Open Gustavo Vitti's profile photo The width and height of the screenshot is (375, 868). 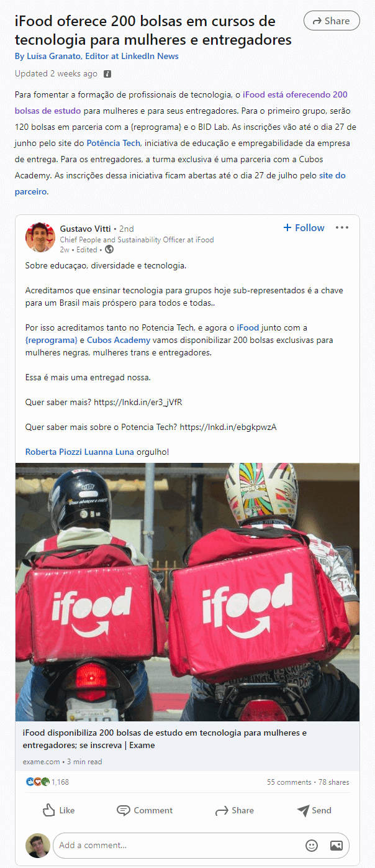pyautogui.click(x=40, y=237)
